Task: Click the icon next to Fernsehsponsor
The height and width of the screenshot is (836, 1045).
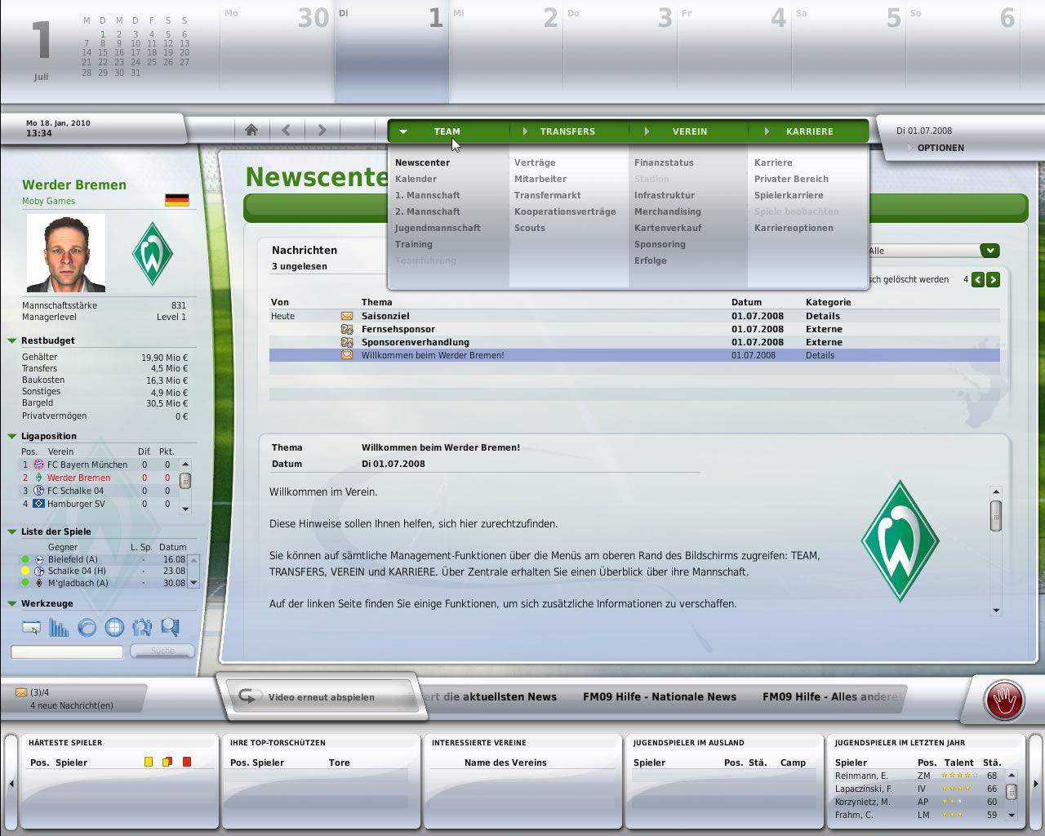Action: (x=347, y=329)
